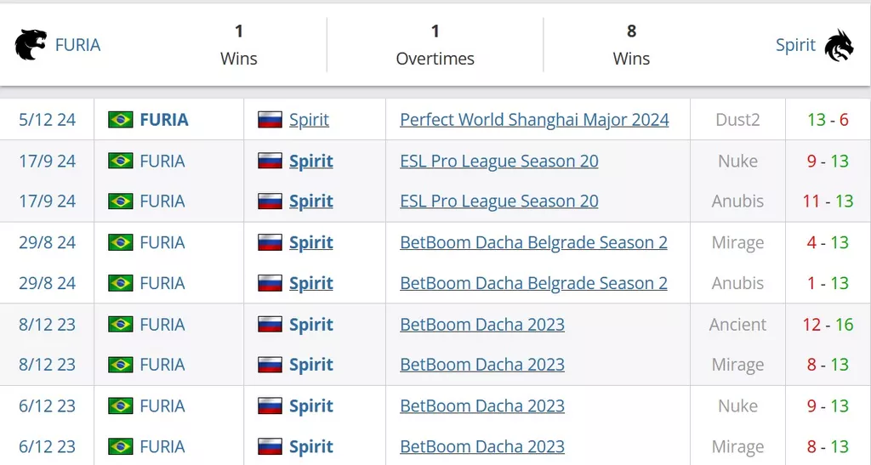
Task: Click Russia flag in the 11 - 13 Anubis row
Action: (x=270, y=201)
